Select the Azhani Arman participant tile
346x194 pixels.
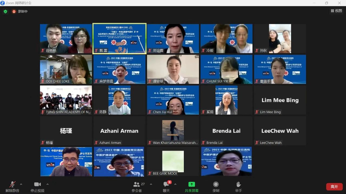119,131
